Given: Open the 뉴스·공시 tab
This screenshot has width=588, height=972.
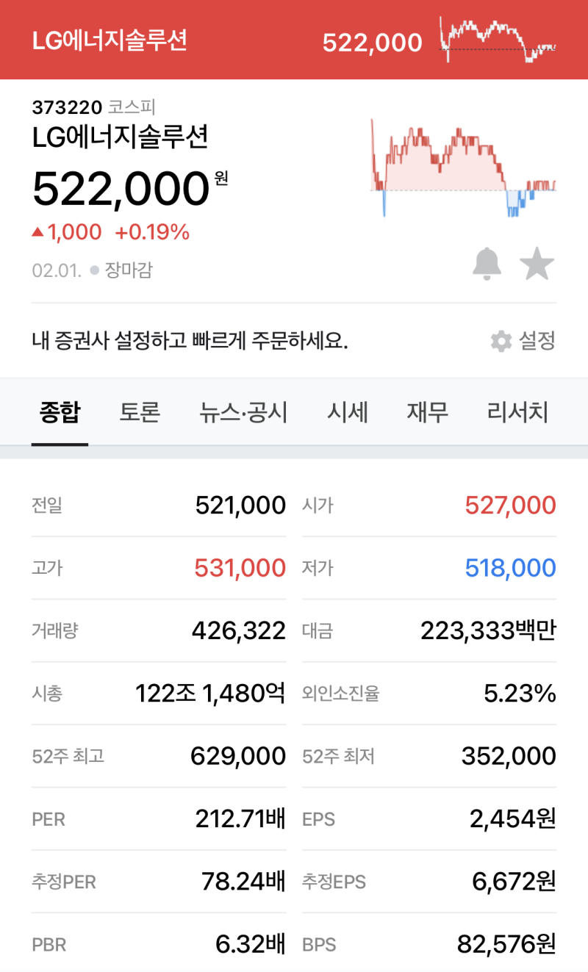Looking at the screenshot, I should coord(243,413).
